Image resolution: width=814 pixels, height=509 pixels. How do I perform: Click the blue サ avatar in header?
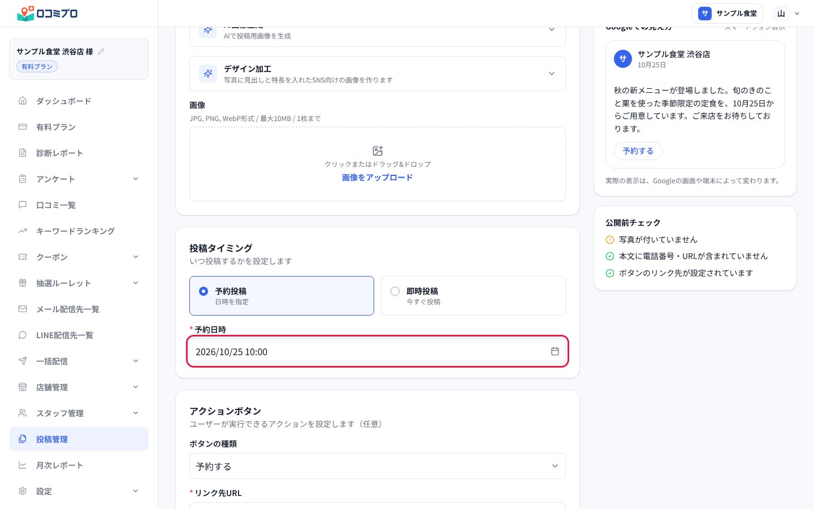(705, 14)
